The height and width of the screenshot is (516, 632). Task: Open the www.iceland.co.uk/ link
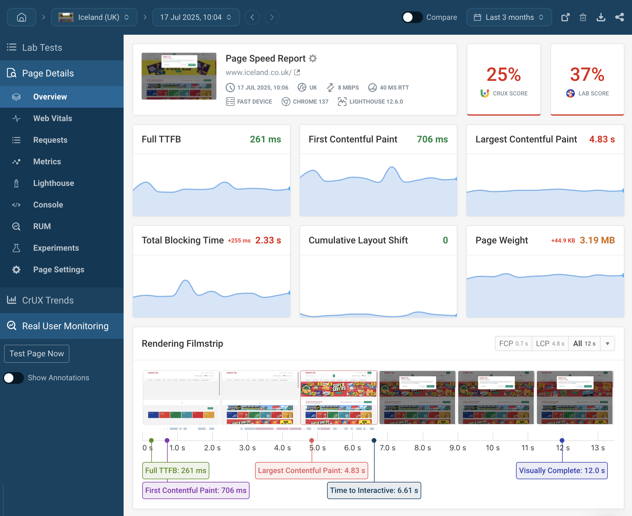coord(259,72)
